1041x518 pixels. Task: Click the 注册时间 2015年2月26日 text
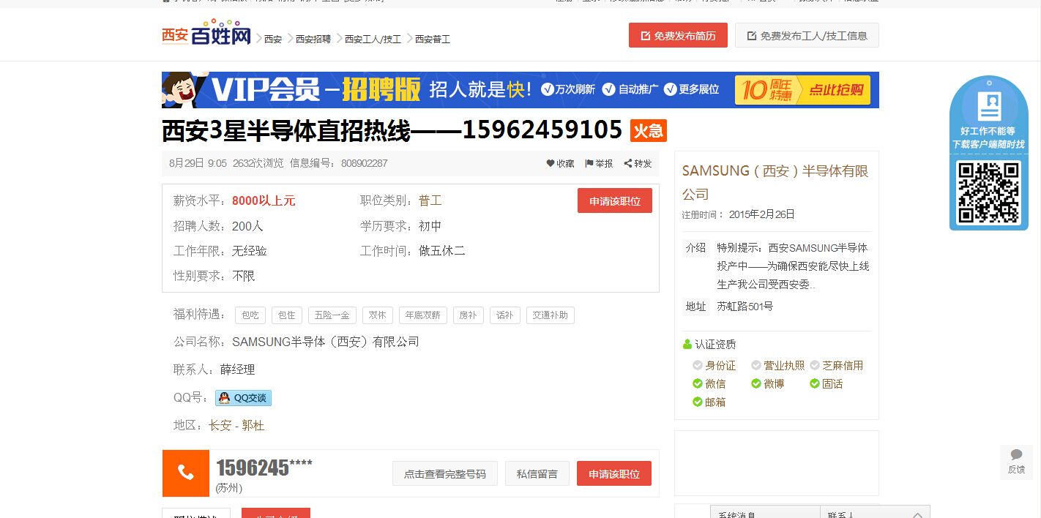pyautogui.click(x=739, y=214)
